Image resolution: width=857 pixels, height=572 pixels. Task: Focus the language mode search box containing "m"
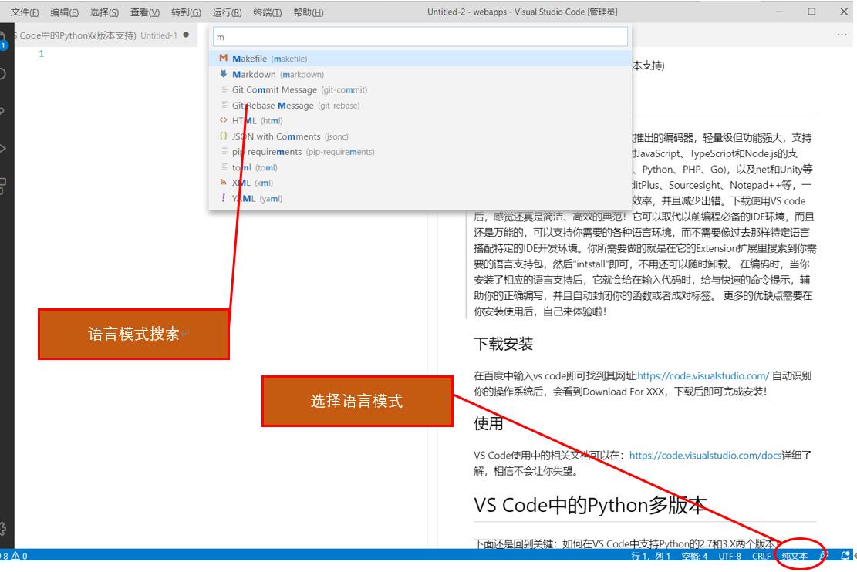coord(420,37)
